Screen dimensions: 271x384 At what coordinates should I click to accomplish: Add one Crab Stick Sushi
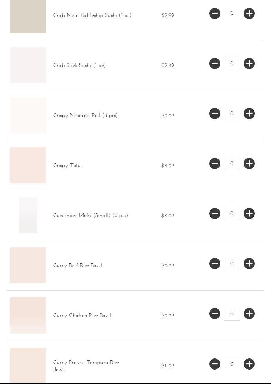point(249,63)
